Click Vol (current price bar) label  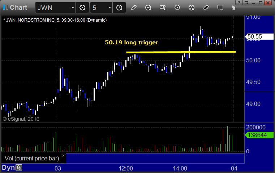32,158
